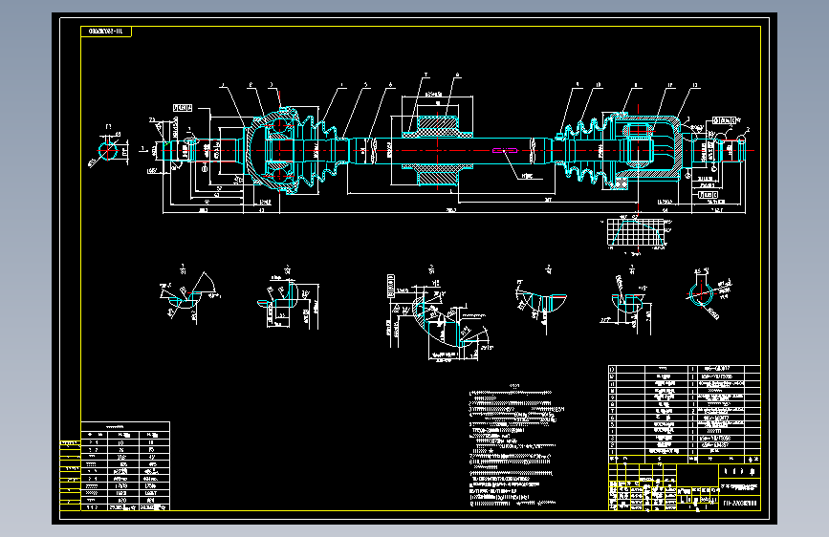Select the grid chart below the right joint
Image resolution: width=829 pixels, height=537 pixels.
click(x=636, y=232)
